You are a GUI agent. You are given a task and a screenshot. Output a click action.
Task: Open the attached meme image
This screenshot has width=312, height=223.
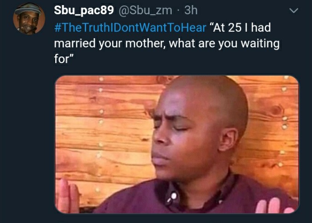click(x=177, y=144)
